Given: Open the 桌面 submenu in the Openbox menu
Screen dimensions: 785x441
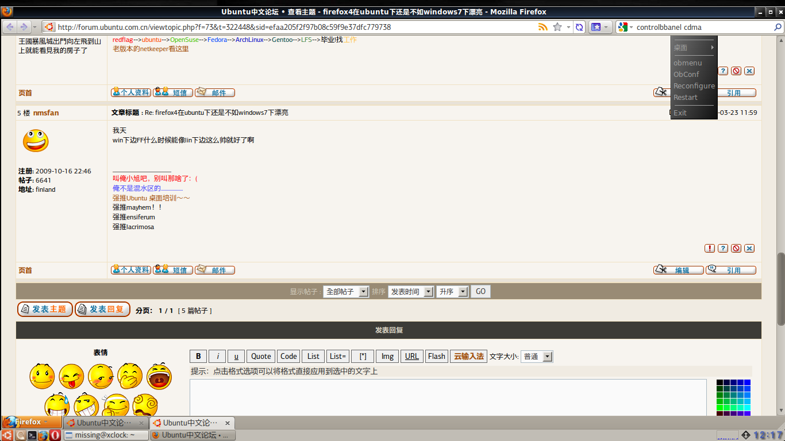Looking at the screenshot, I should [694, 48].
